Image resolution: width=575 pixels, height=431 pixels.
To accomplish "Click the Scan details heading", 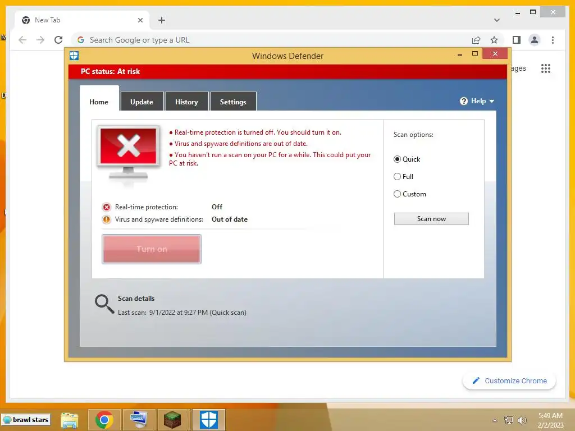I will [136, 299].
